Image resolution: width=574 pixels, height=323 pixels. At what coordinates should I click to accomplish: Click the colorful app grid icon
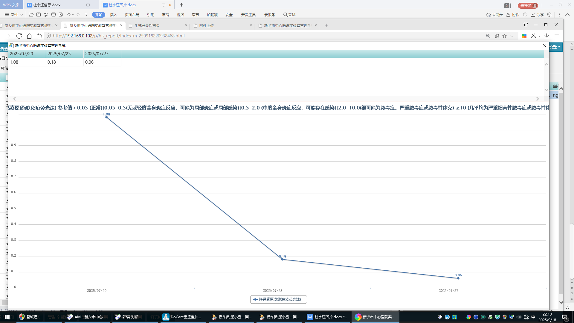(x=524, y=36)
